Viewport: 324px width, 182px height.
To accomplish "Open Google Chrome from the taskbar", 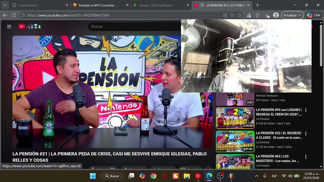I will [x=153, y=176].
